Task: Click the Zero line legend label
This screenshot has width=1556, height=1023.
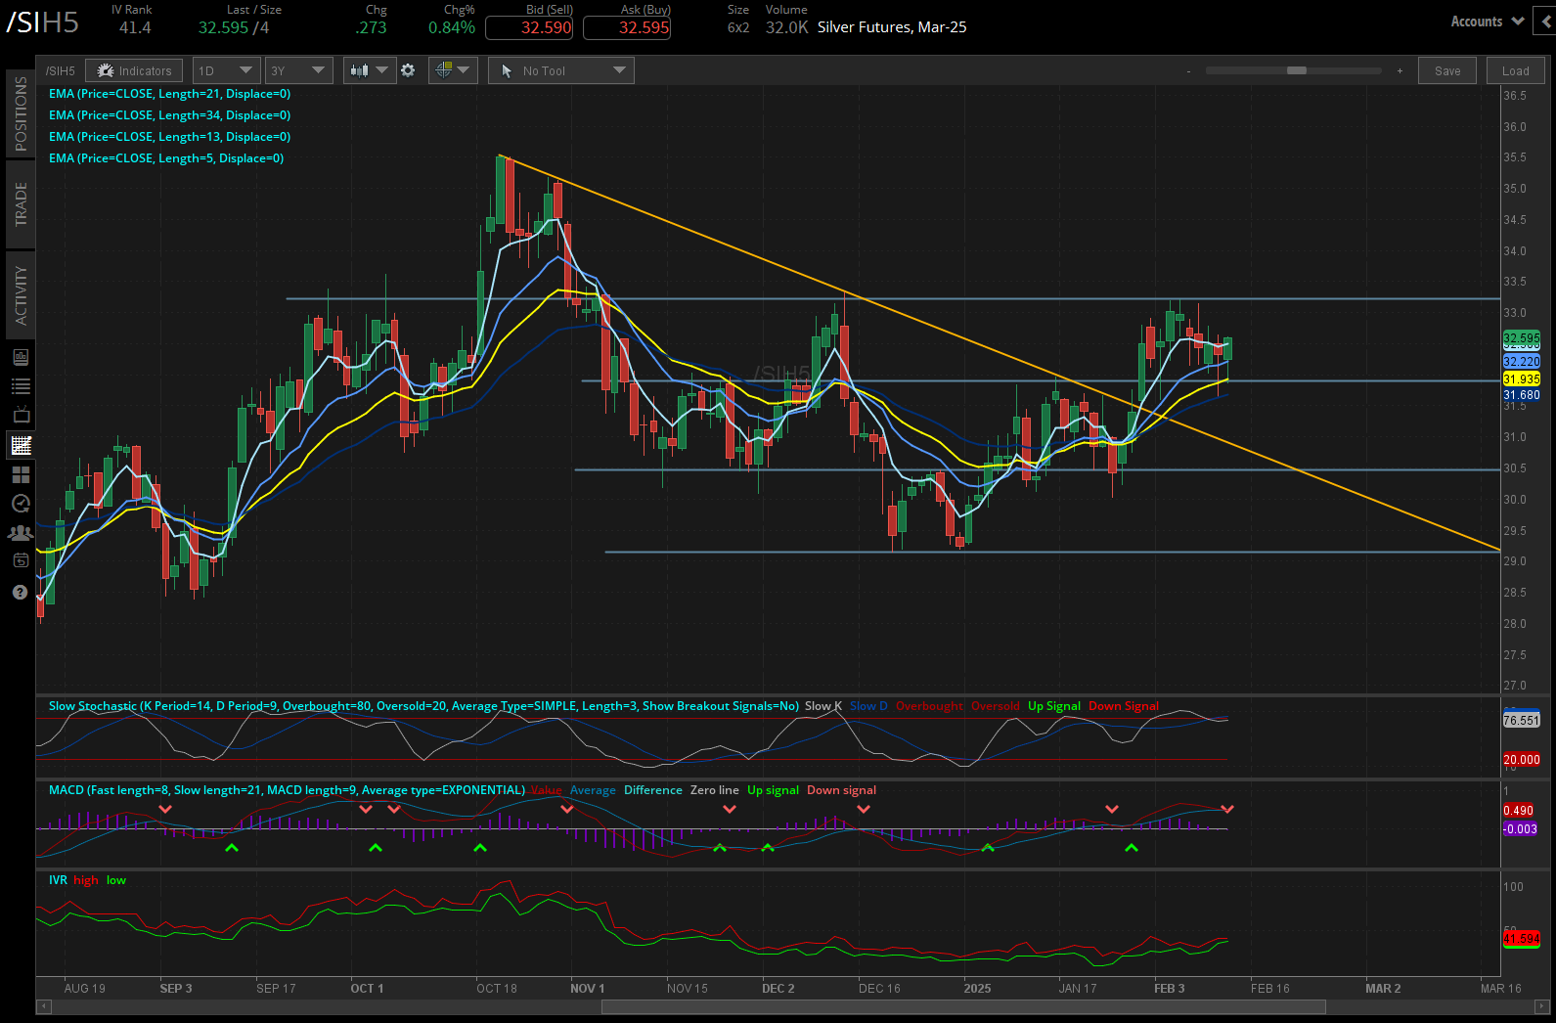Action: pyautogui.click(x=715, y=790)
